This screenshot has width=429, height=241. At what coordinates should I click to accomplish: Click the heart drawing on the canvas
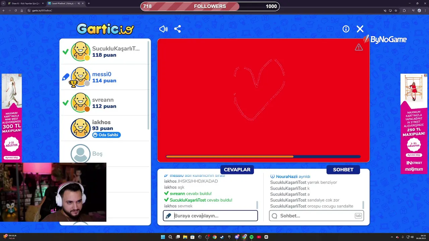coord(259,90)
